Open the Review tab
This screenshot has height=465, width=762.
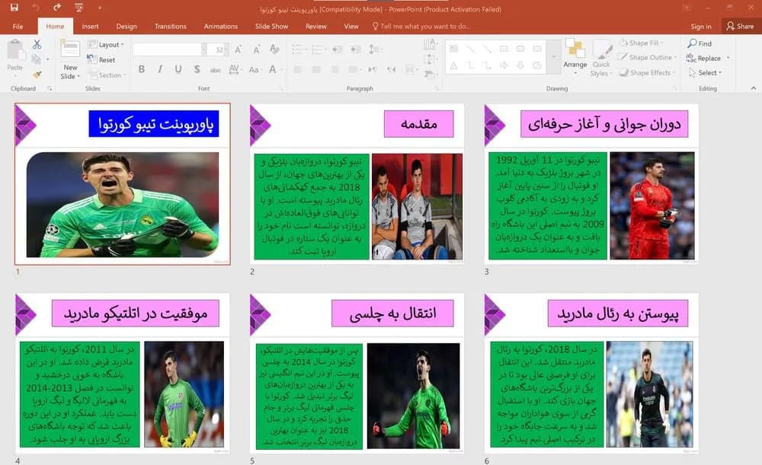click(316, 26)
